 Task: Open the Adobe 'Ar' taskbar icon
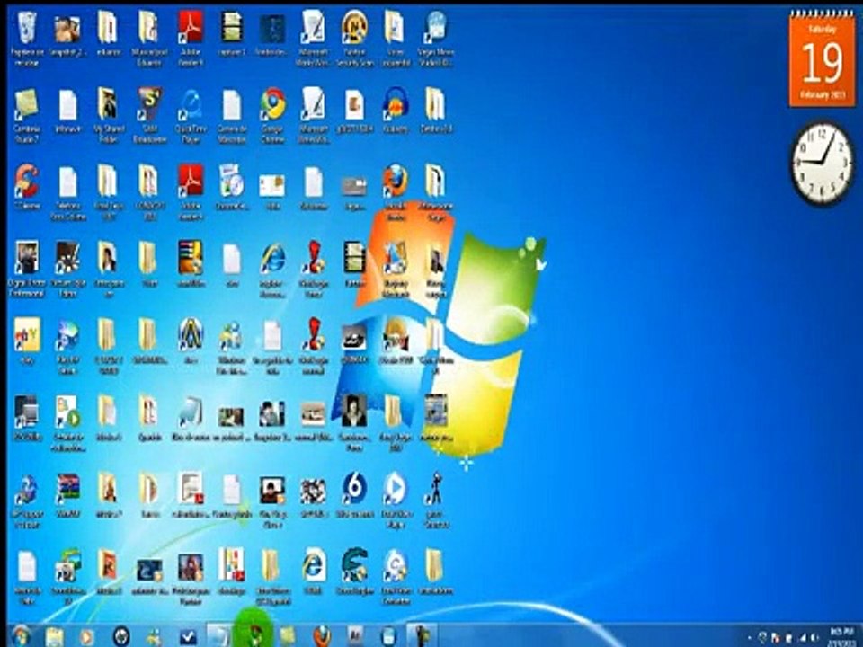[x=355, y=636]
